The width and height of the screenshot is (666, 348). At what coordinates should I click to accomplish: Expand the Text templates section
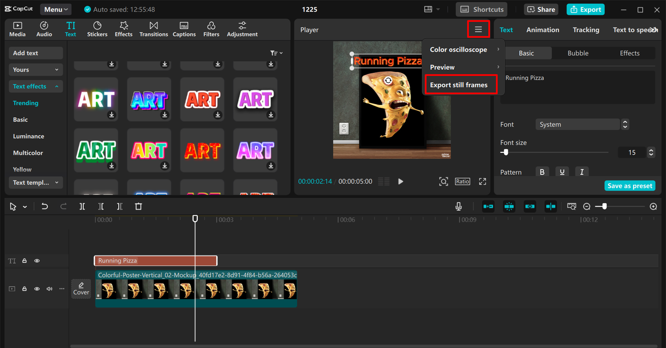point(36,183)
